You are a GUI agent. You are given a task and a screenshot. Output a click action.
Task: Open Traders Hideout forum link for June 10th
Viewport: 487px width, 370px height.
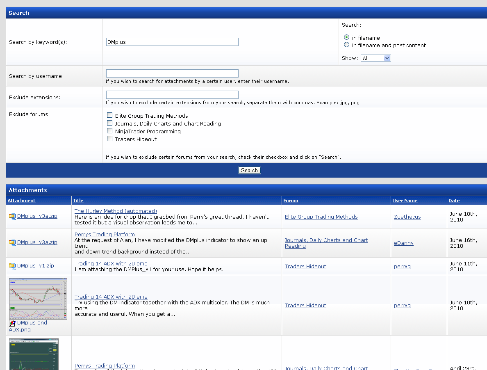(306, 305)
